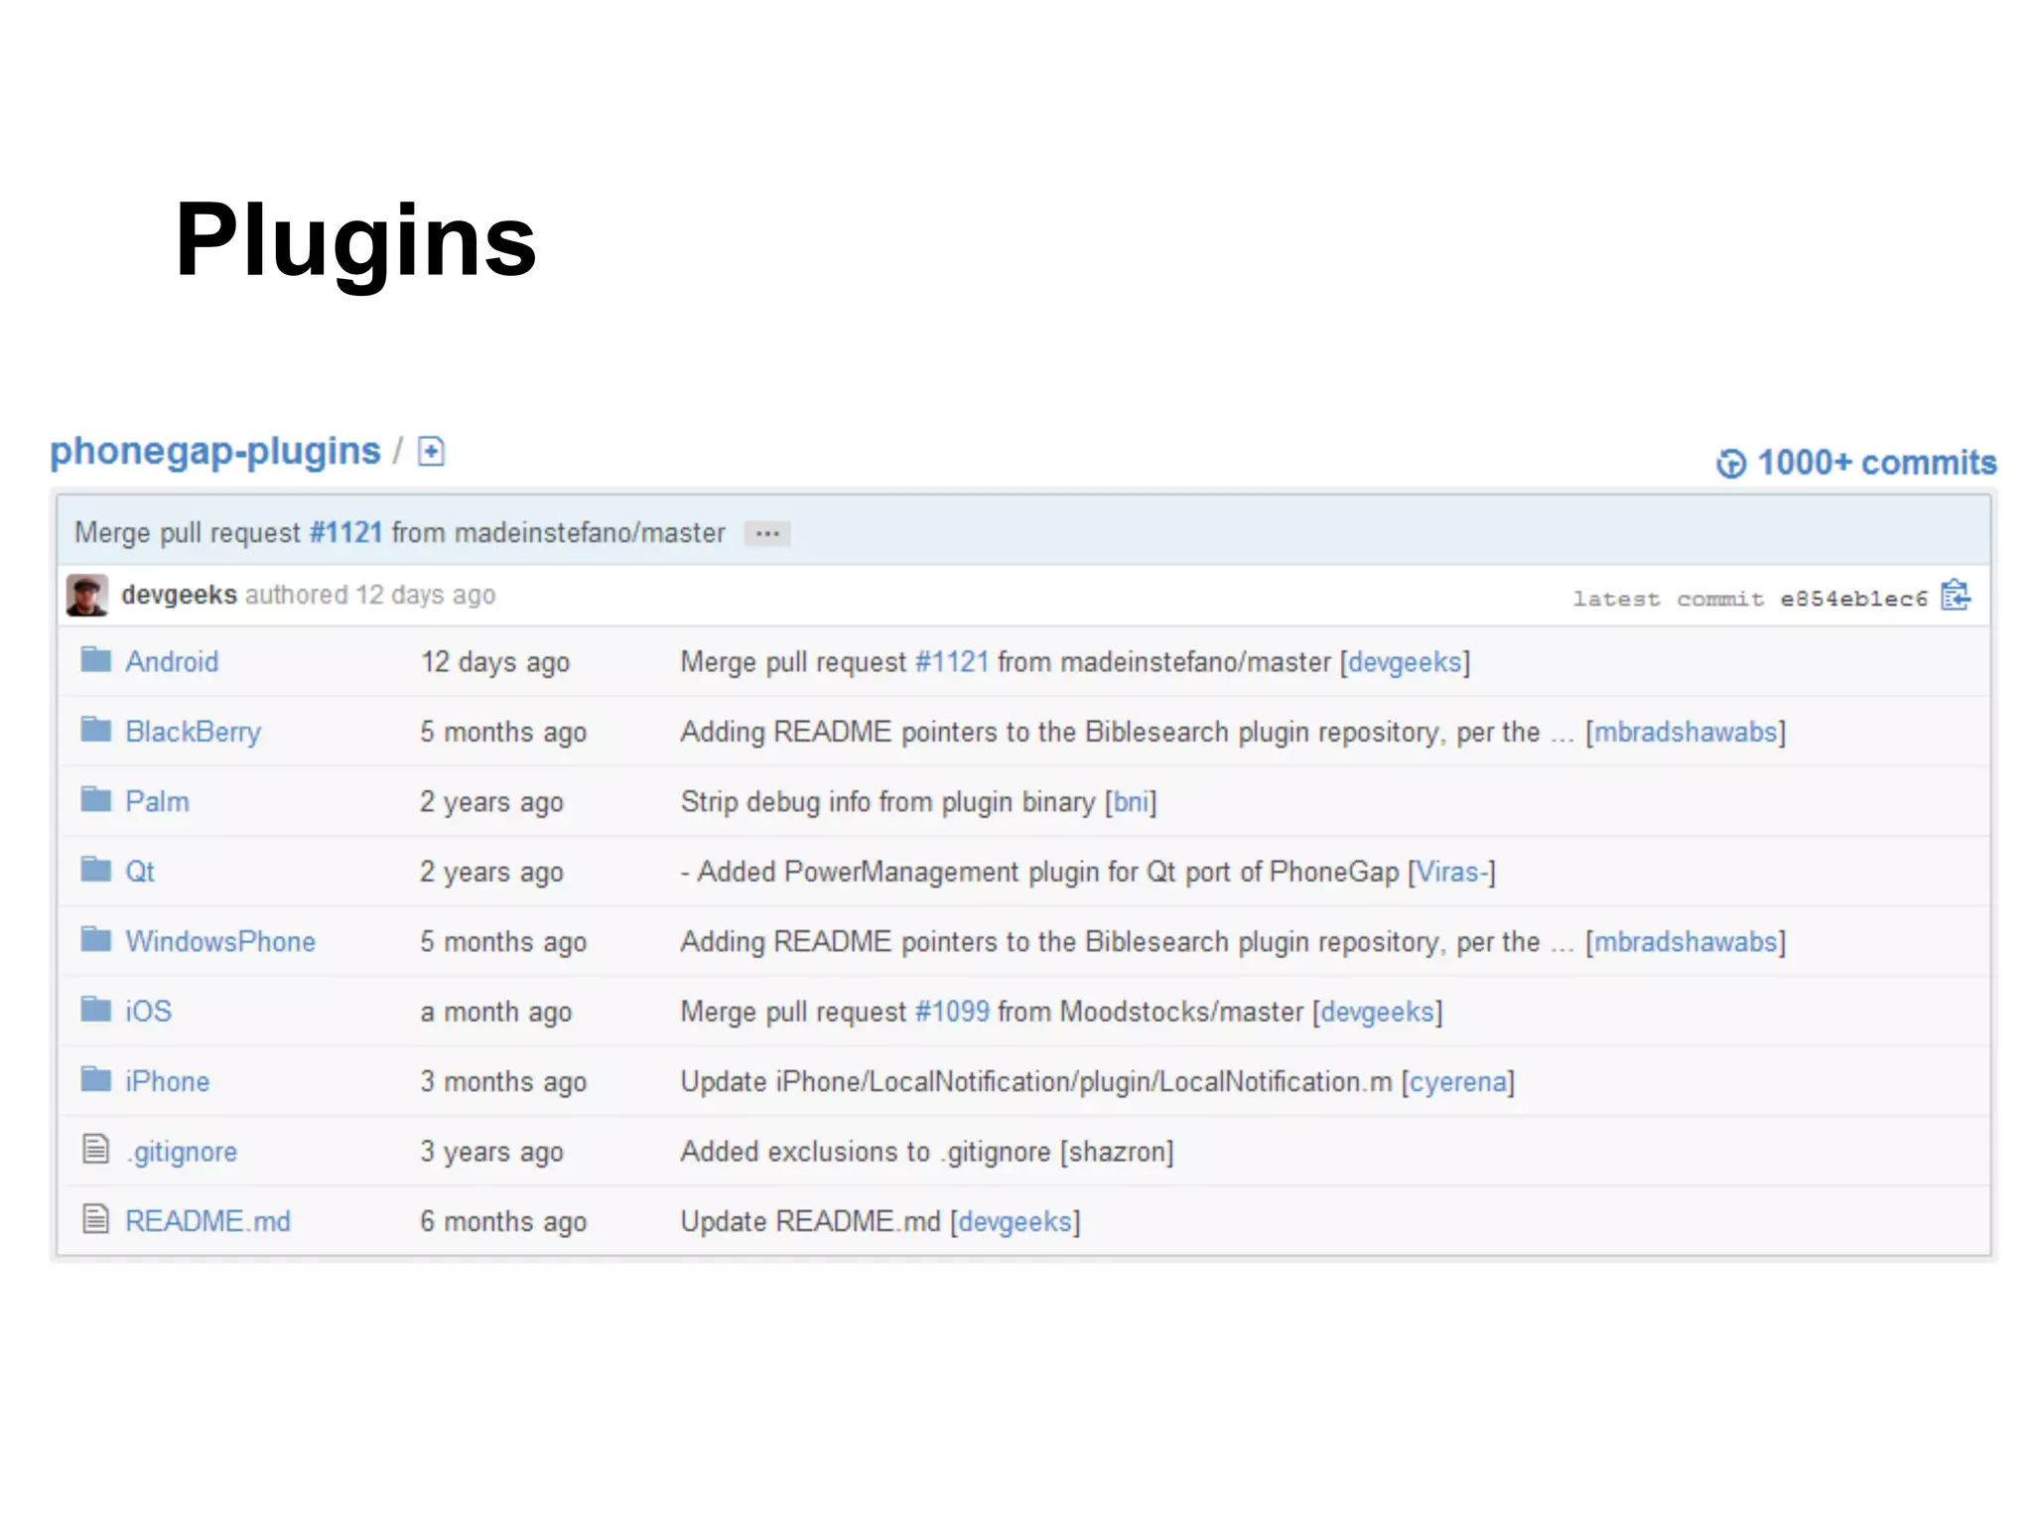Click the iPhone folder icon
Image resolution: width=2033 pixels, height=1525 pixels.
click(96, 1079)
